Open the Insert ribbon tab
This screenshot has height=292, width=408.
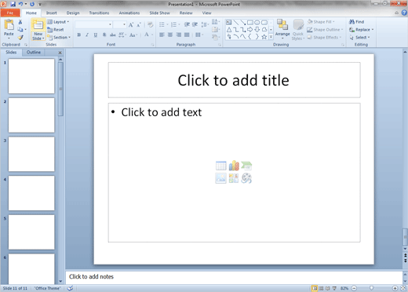[52, 13]
